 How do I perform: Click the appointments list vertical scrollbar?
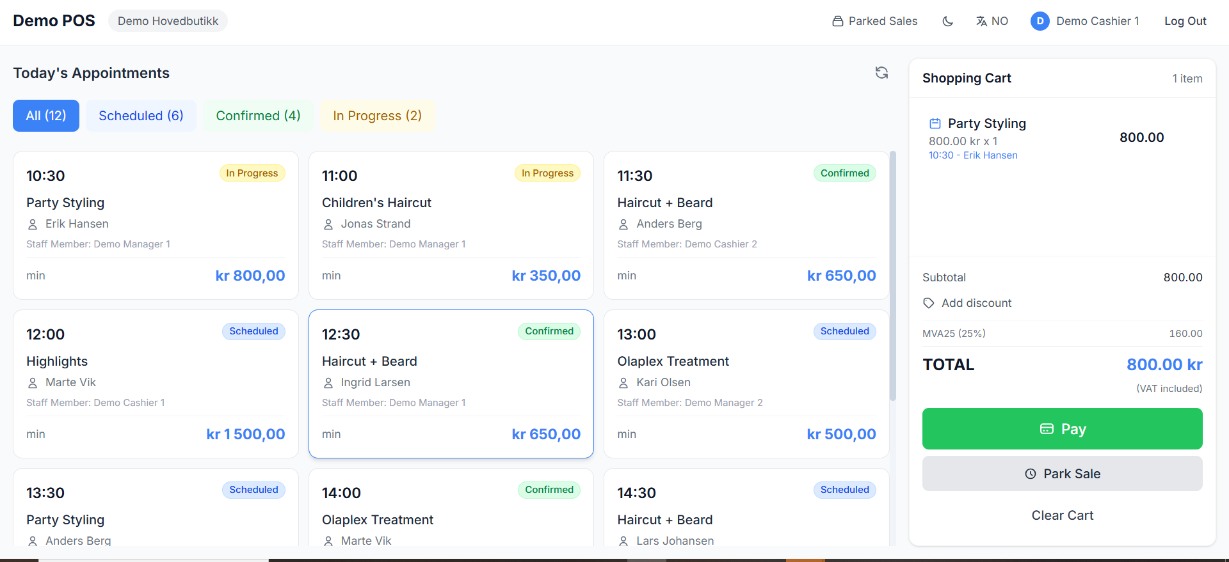[893, 275]
